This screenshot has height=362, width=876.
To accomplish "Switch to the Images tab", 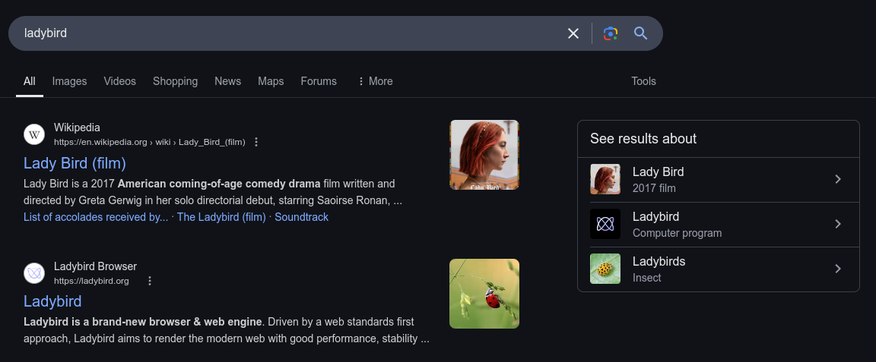I will (x=69, y=81).
